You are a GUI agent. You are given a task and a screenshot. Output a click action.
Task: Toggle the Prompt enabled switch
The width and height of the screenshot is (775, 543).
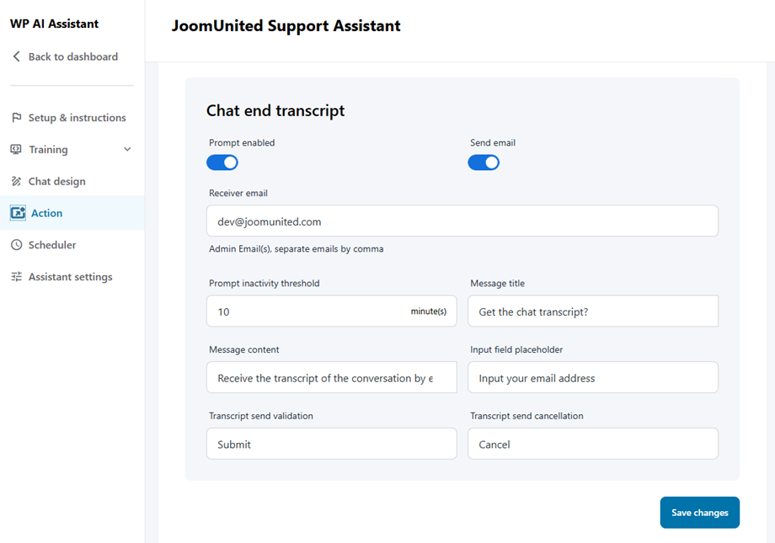coord(222,162)
